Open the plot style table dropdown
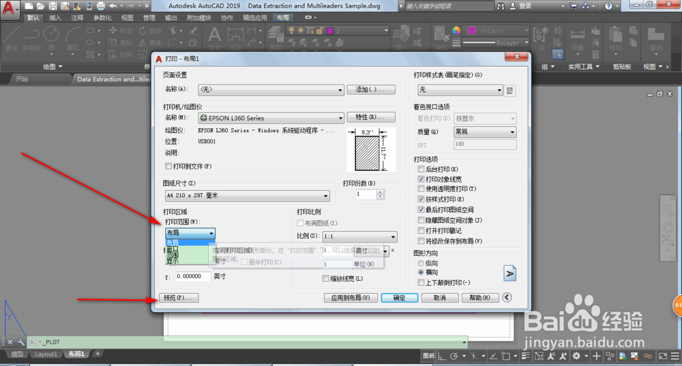Image resolution: width=682 pixels, height=366 pixels. coord(460,90)
